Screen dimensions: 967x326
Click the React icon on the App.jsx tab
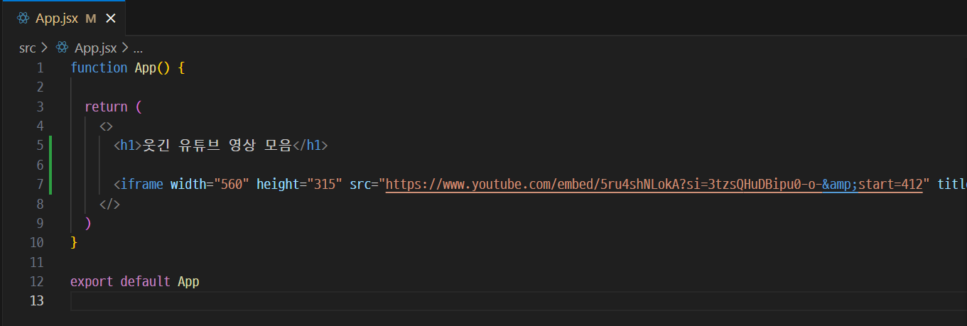tap(23, 18)
